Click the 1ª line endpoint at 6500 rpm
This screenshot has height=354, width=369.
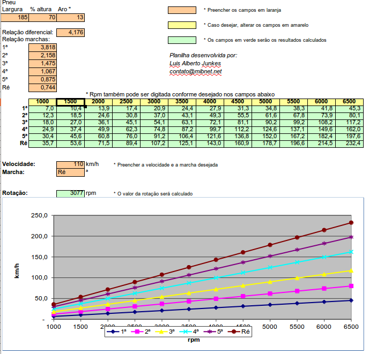[x=351, y=300]
